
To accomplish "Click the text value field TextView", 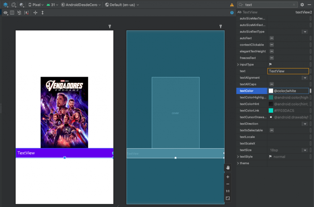I will [288, 71].
